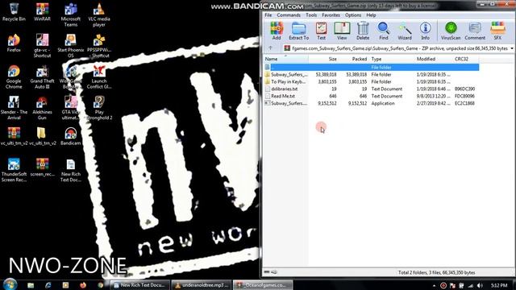Go up one folder level arrow

271,48
